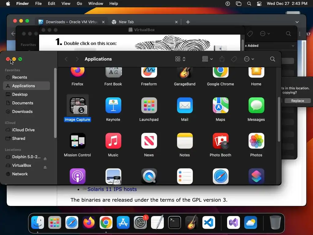Open the Firefox app in Applications
The height and width of the screenshot is (235, 313).
point(77,72)
